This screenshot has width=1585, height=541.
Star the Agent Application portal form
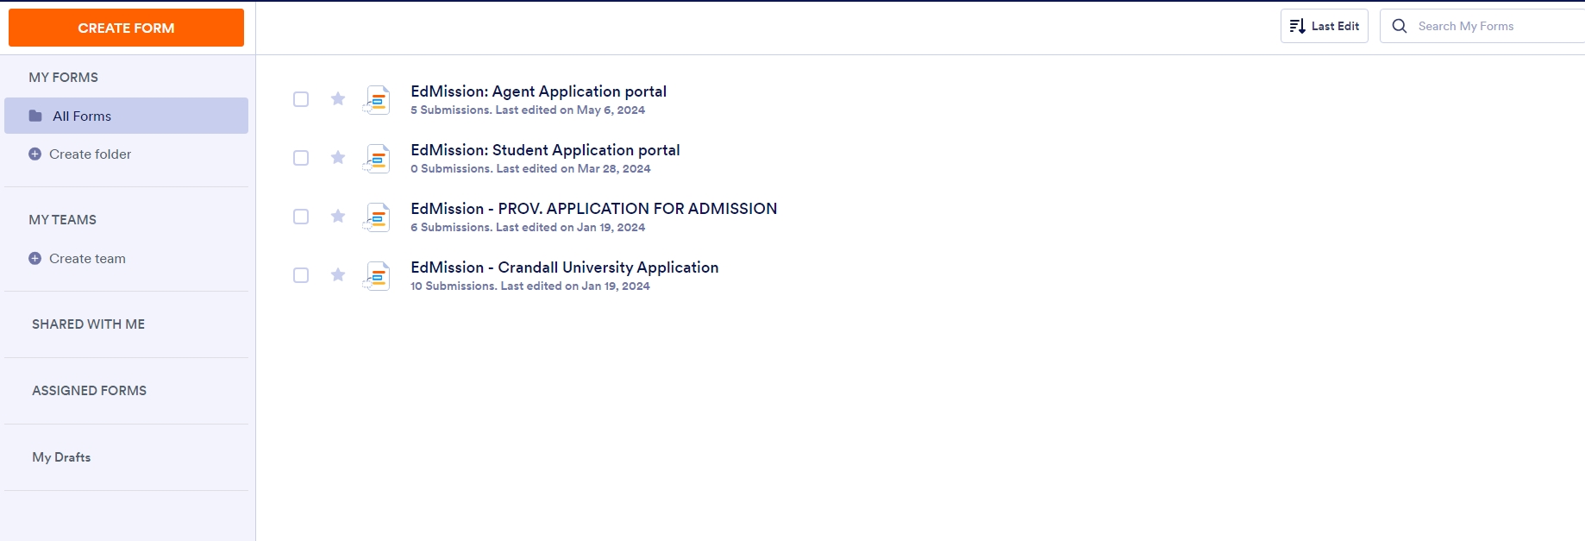tap(338, 99)
